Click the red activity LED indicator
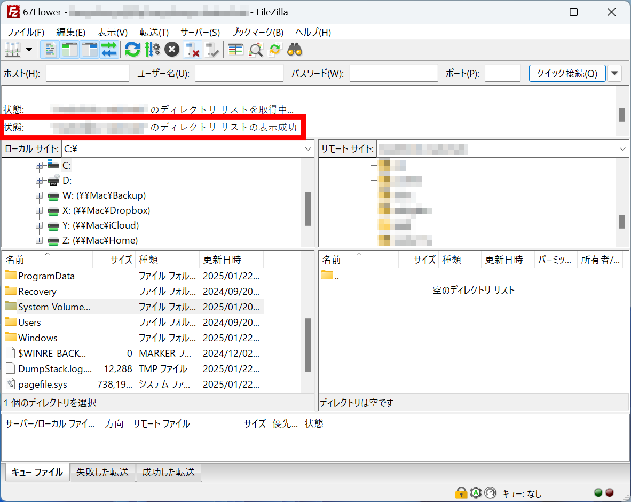 (x=610, y=493)
